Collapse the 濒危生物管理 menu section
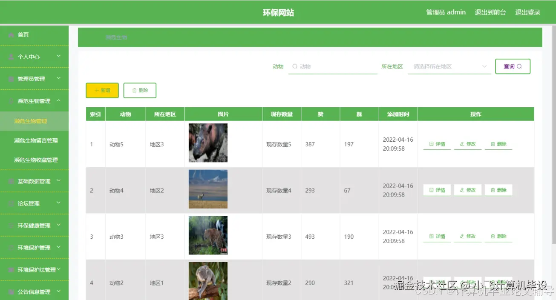 [34, 101]
